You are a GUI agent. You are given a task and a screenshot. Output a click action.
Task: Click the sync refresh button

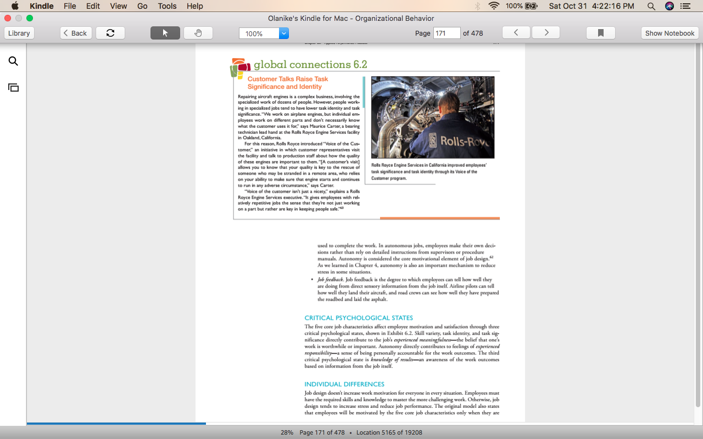[110, 33]
